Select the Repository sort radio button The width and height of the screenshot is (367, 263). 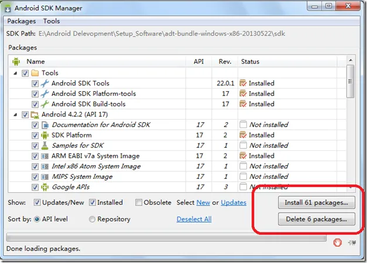(92, 219)
